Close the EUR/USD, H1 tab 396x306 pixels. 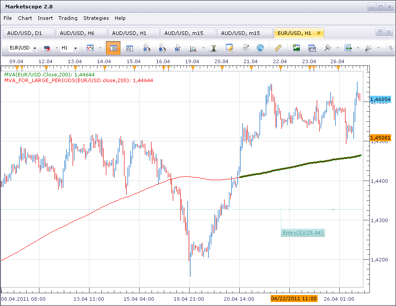click(x=319, y=33)
